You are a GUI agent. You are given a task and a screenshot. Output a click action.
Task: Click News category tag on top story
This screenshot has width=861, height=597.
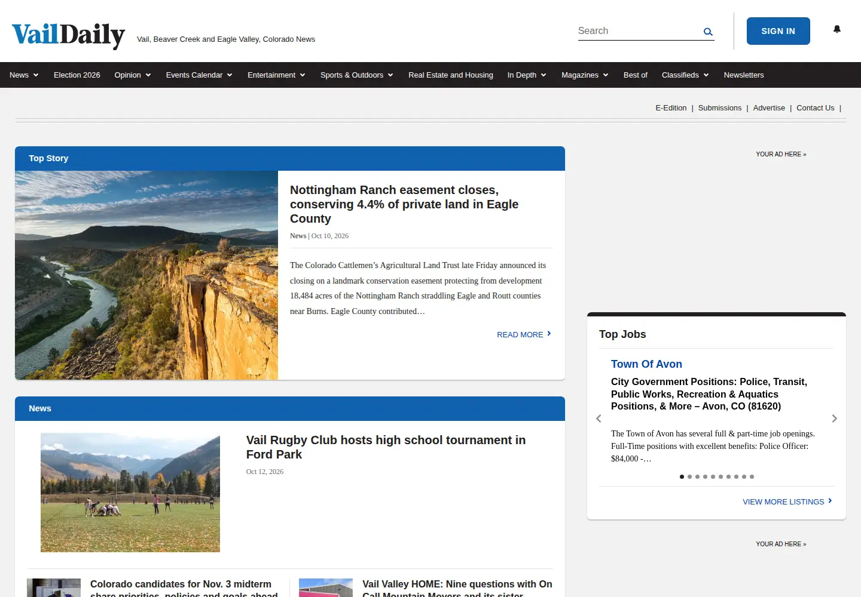tap(298, 236)
